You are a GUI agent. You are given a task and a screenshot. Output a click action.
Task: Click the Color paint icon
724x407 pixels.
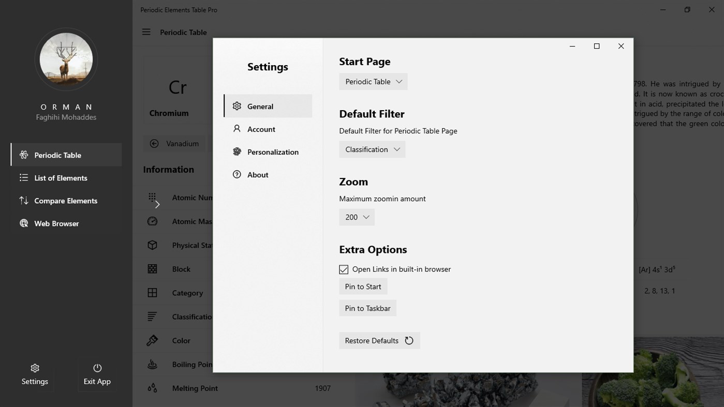click(152, 340)
